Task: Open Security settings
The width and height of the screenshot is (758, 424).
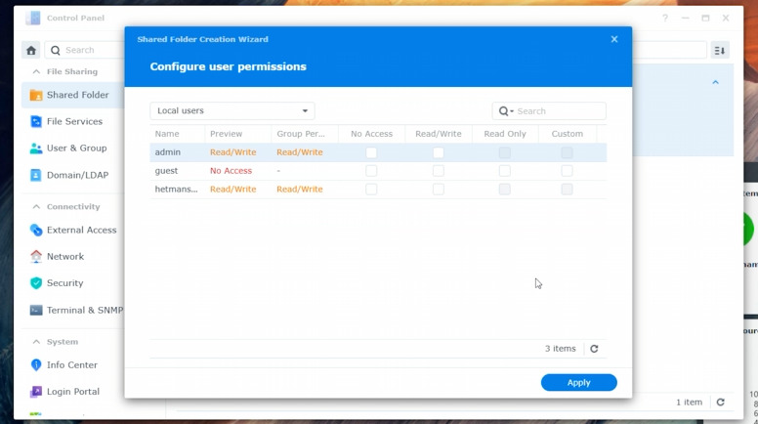Action: tap(64, 282)
